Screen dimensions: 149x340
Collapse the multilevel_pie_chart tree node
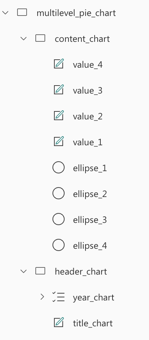tap(5, 13)
